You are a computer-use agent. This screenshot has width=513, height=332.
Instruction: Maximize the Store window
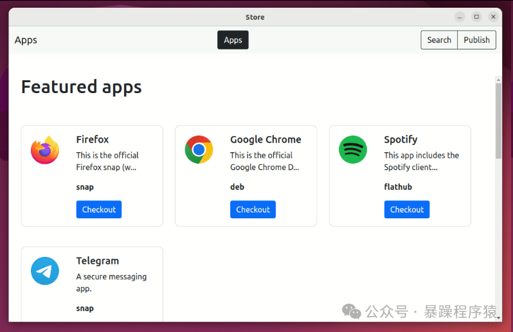pos(477,17)
